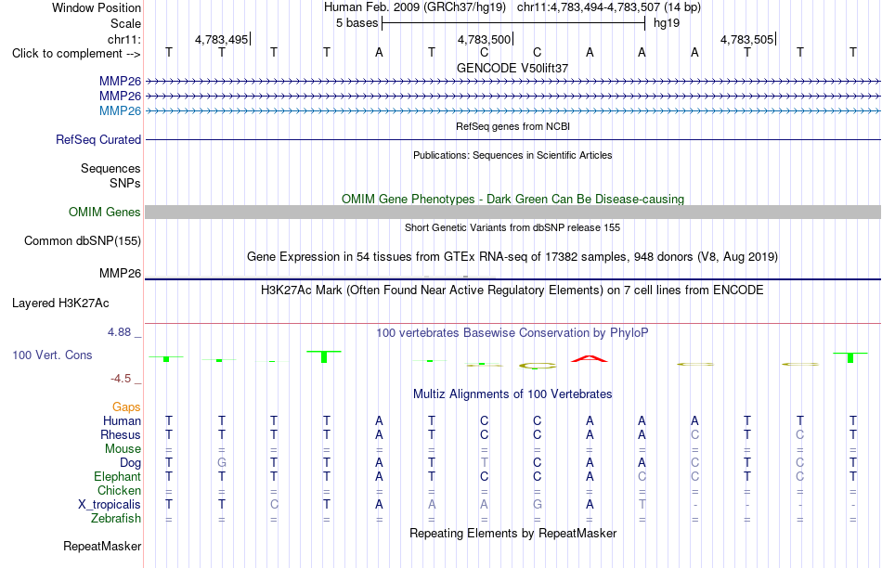
Task: Select the Rhesus alignment row label
Action: pyautogui.click(x=121, y=434)
